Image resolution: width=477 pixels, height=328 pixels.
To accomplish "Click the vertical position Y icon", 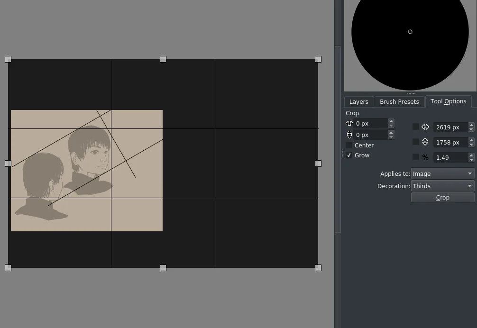I will pyautogui.click(x=349, y=135).
